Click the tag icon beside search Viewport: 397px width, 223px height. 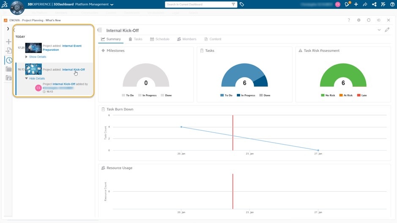tap(242, 4)
